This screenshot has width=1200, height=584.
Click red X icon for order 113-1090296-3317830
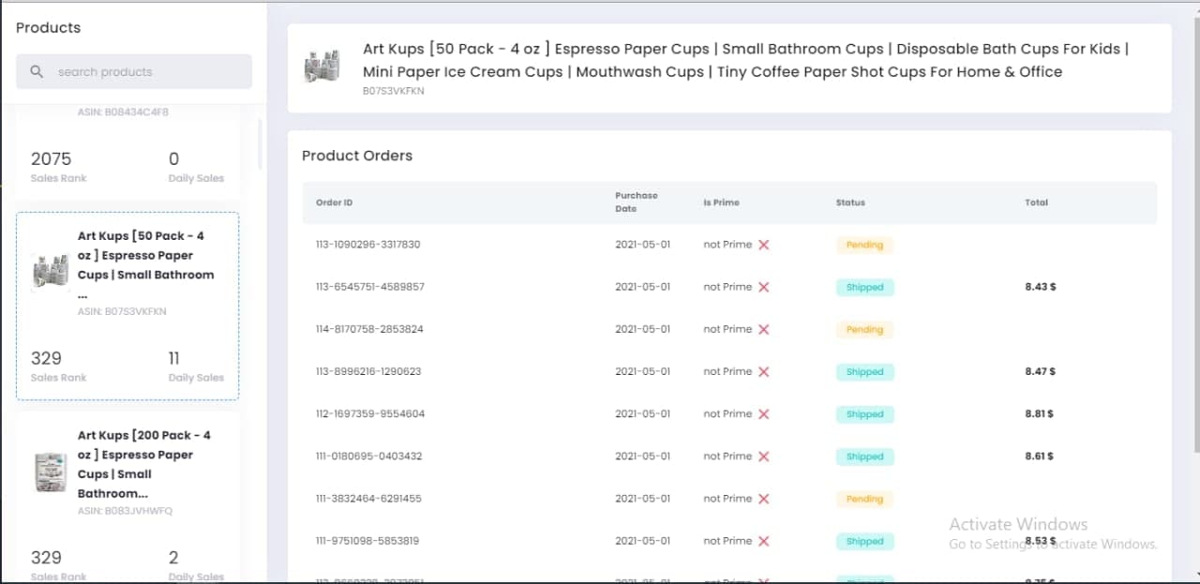(x=764, y=245)
